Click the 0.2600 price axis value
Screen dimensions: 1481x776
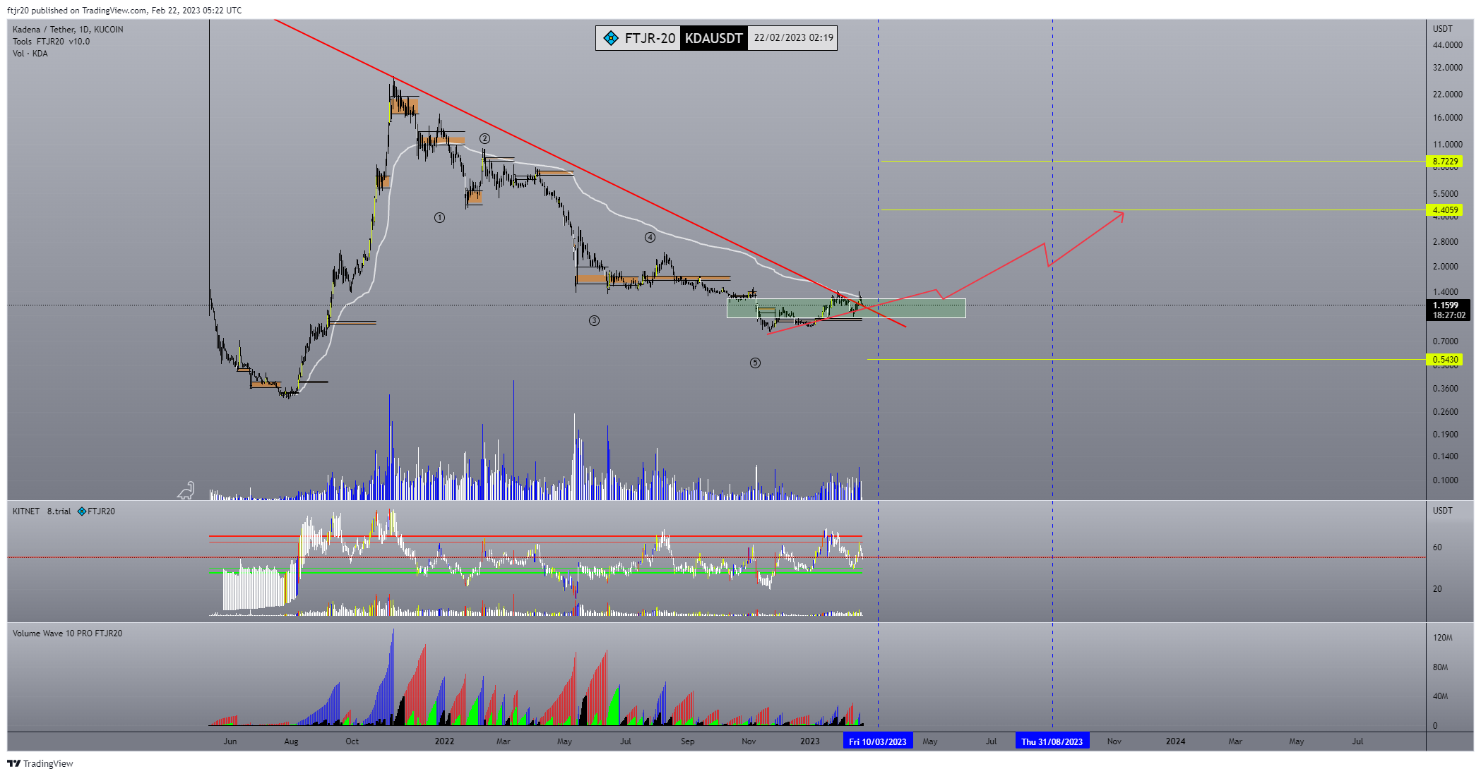tap(1445, 412)
